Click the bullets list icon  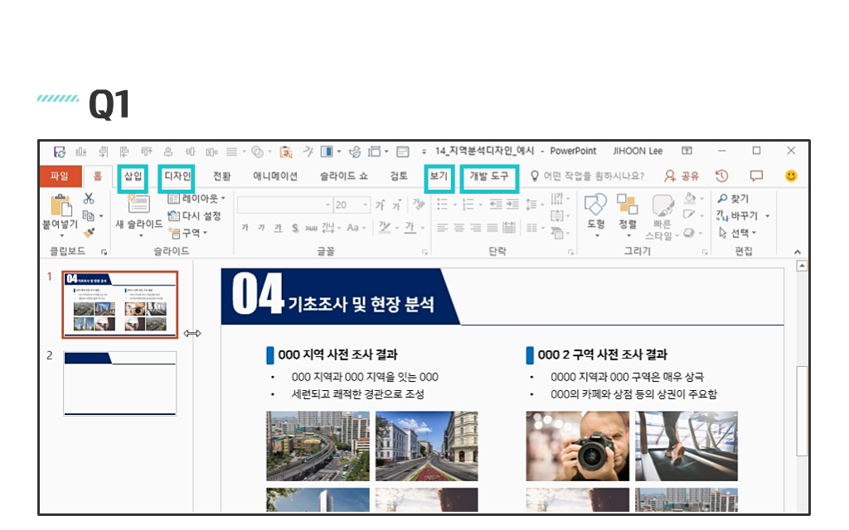click(x=443, y=205)
